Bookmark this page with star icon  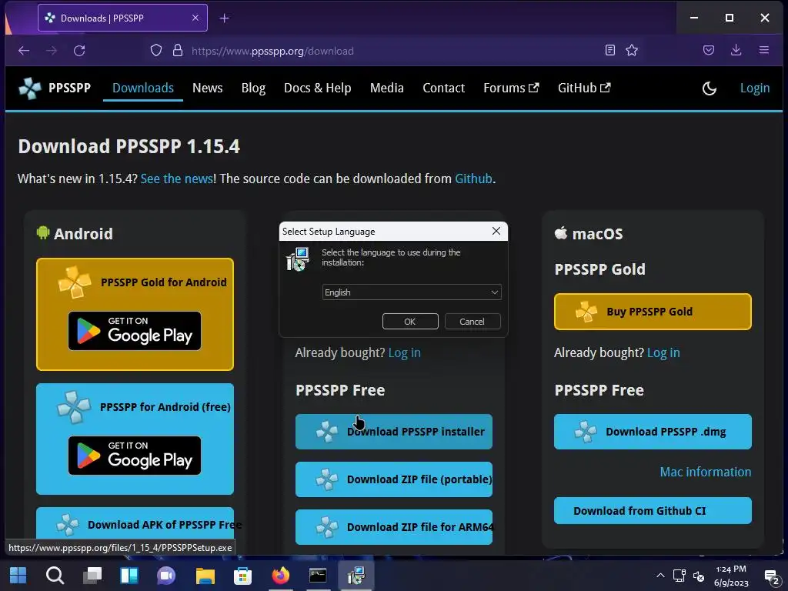click(632, 50)
